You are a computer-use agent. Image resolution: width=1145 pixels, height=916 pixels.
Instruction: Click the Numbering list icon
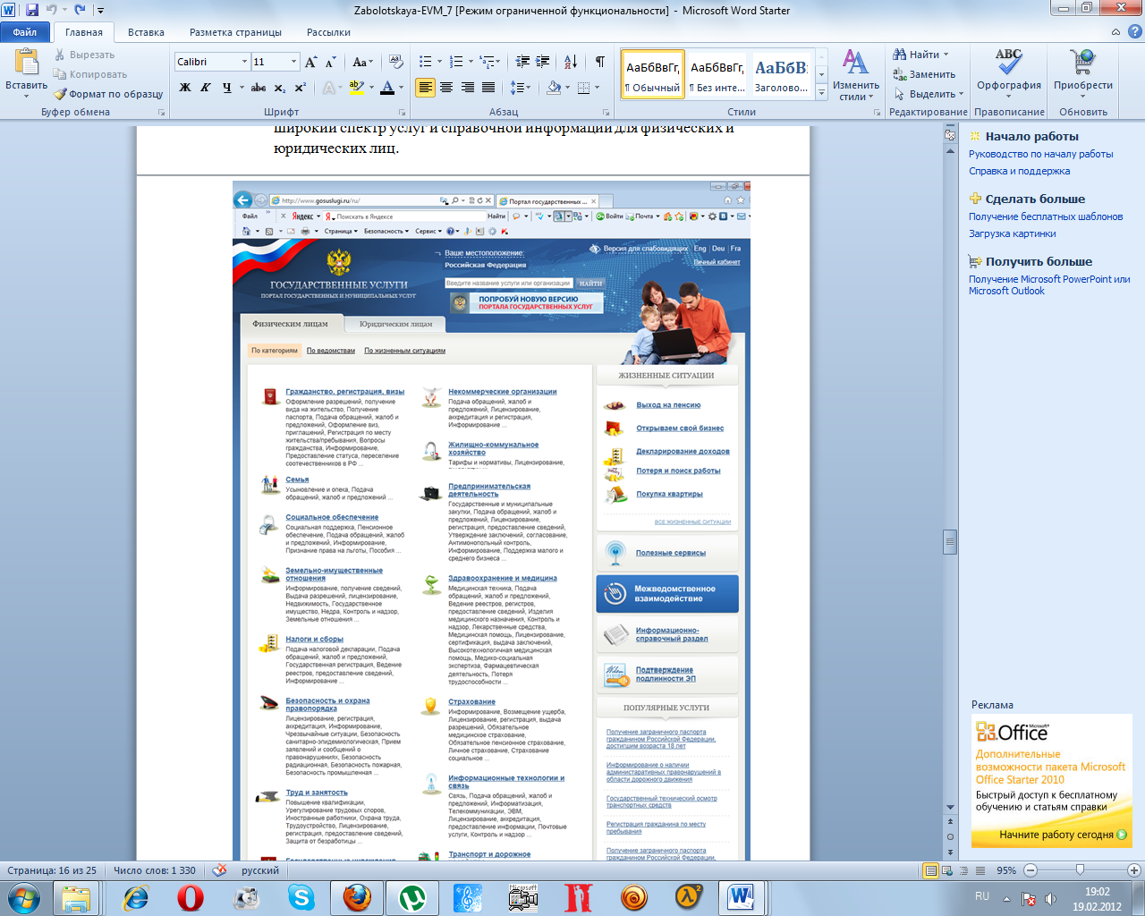(456, 62)
